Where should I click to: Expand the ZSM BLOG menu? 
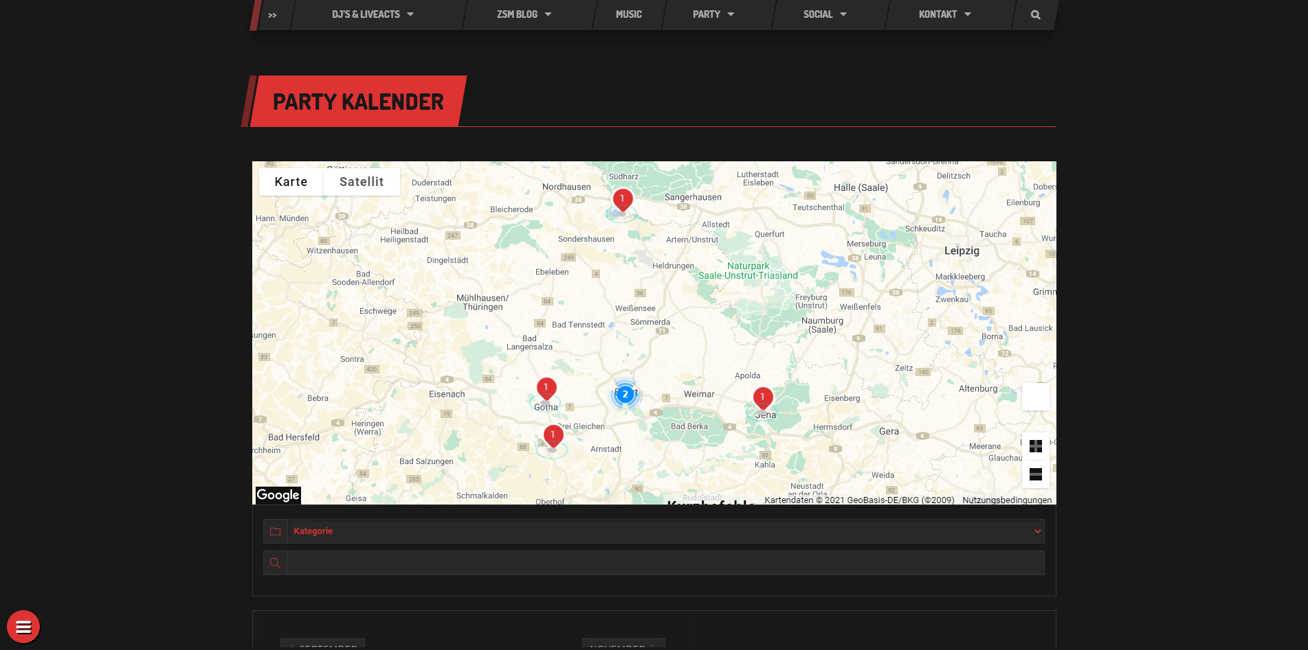524,14
